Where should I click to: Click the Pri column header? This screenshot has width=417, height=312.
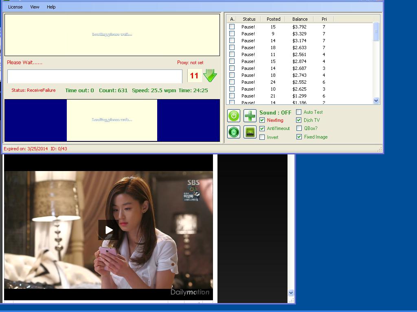point(324,19)
